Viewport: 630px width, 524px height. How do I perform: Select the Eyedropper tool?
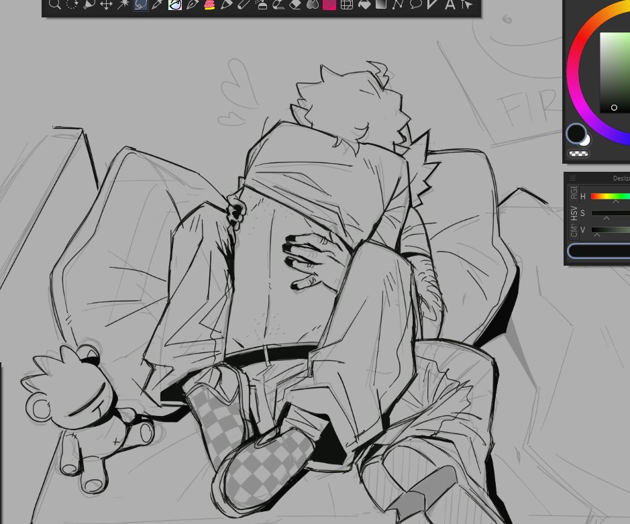coord(158,5)
